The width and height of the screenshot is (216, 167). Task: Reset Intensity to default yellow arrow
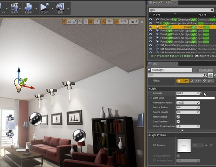(201, 93)
